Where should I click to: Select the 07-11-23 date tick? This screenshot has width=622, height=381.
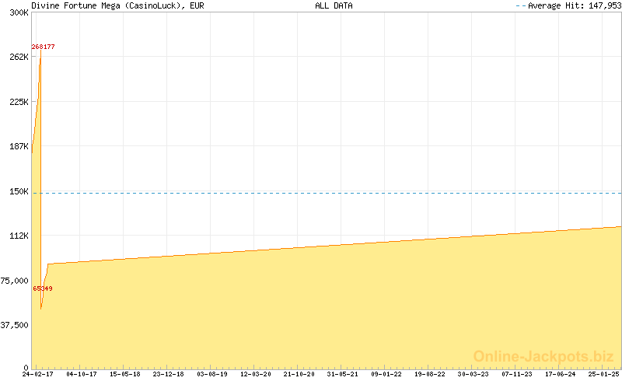pyautogui.click(x=517, y=374)
